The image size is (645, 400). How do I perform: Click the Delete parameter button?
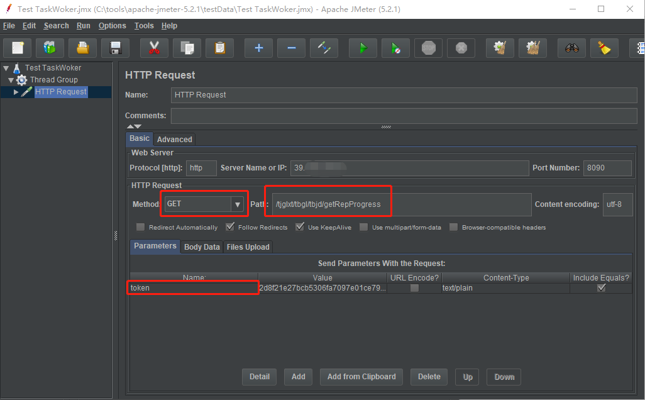(x=429, y=377)
